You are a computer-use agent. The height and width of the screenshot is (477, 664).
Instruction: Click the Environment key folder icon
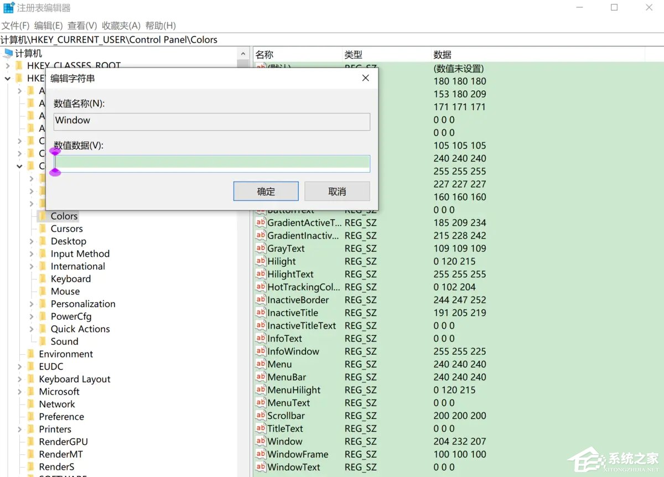(x=31, y=354)
